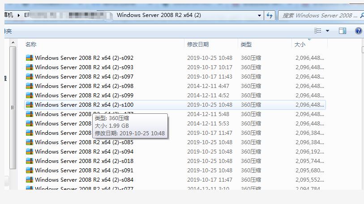Screen dimensions: 364x204
Task: Click the archive icon of the s091 file
Action: click(30, 171)
